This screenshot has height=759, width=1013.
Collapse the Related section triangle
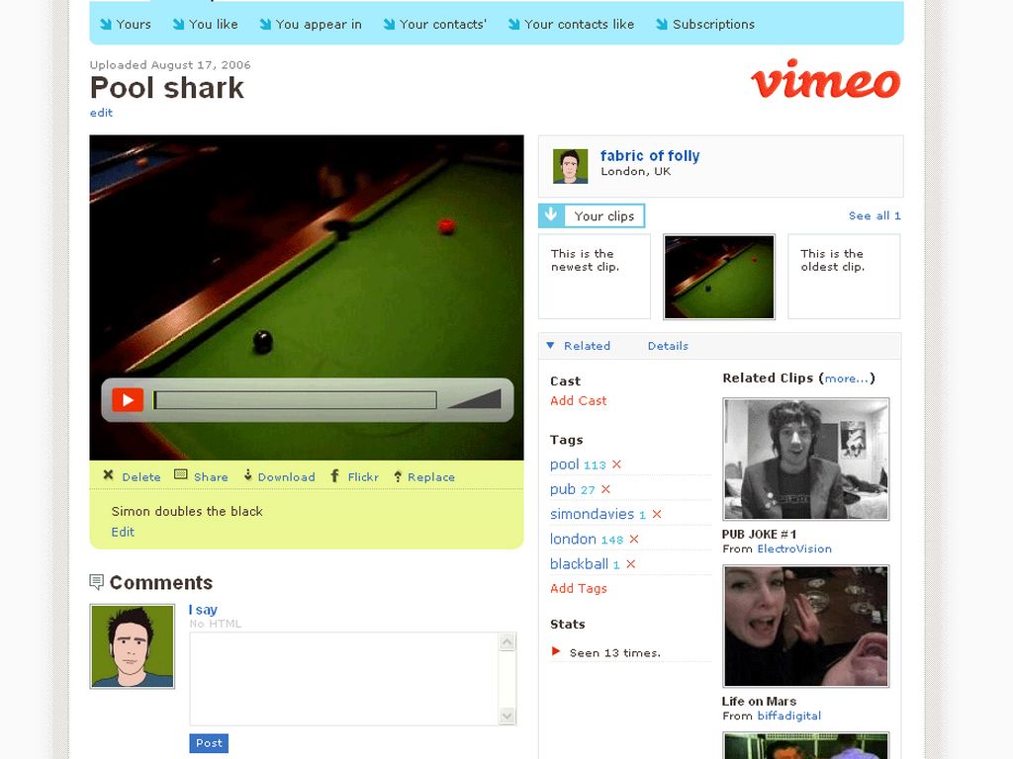(551, 346)
